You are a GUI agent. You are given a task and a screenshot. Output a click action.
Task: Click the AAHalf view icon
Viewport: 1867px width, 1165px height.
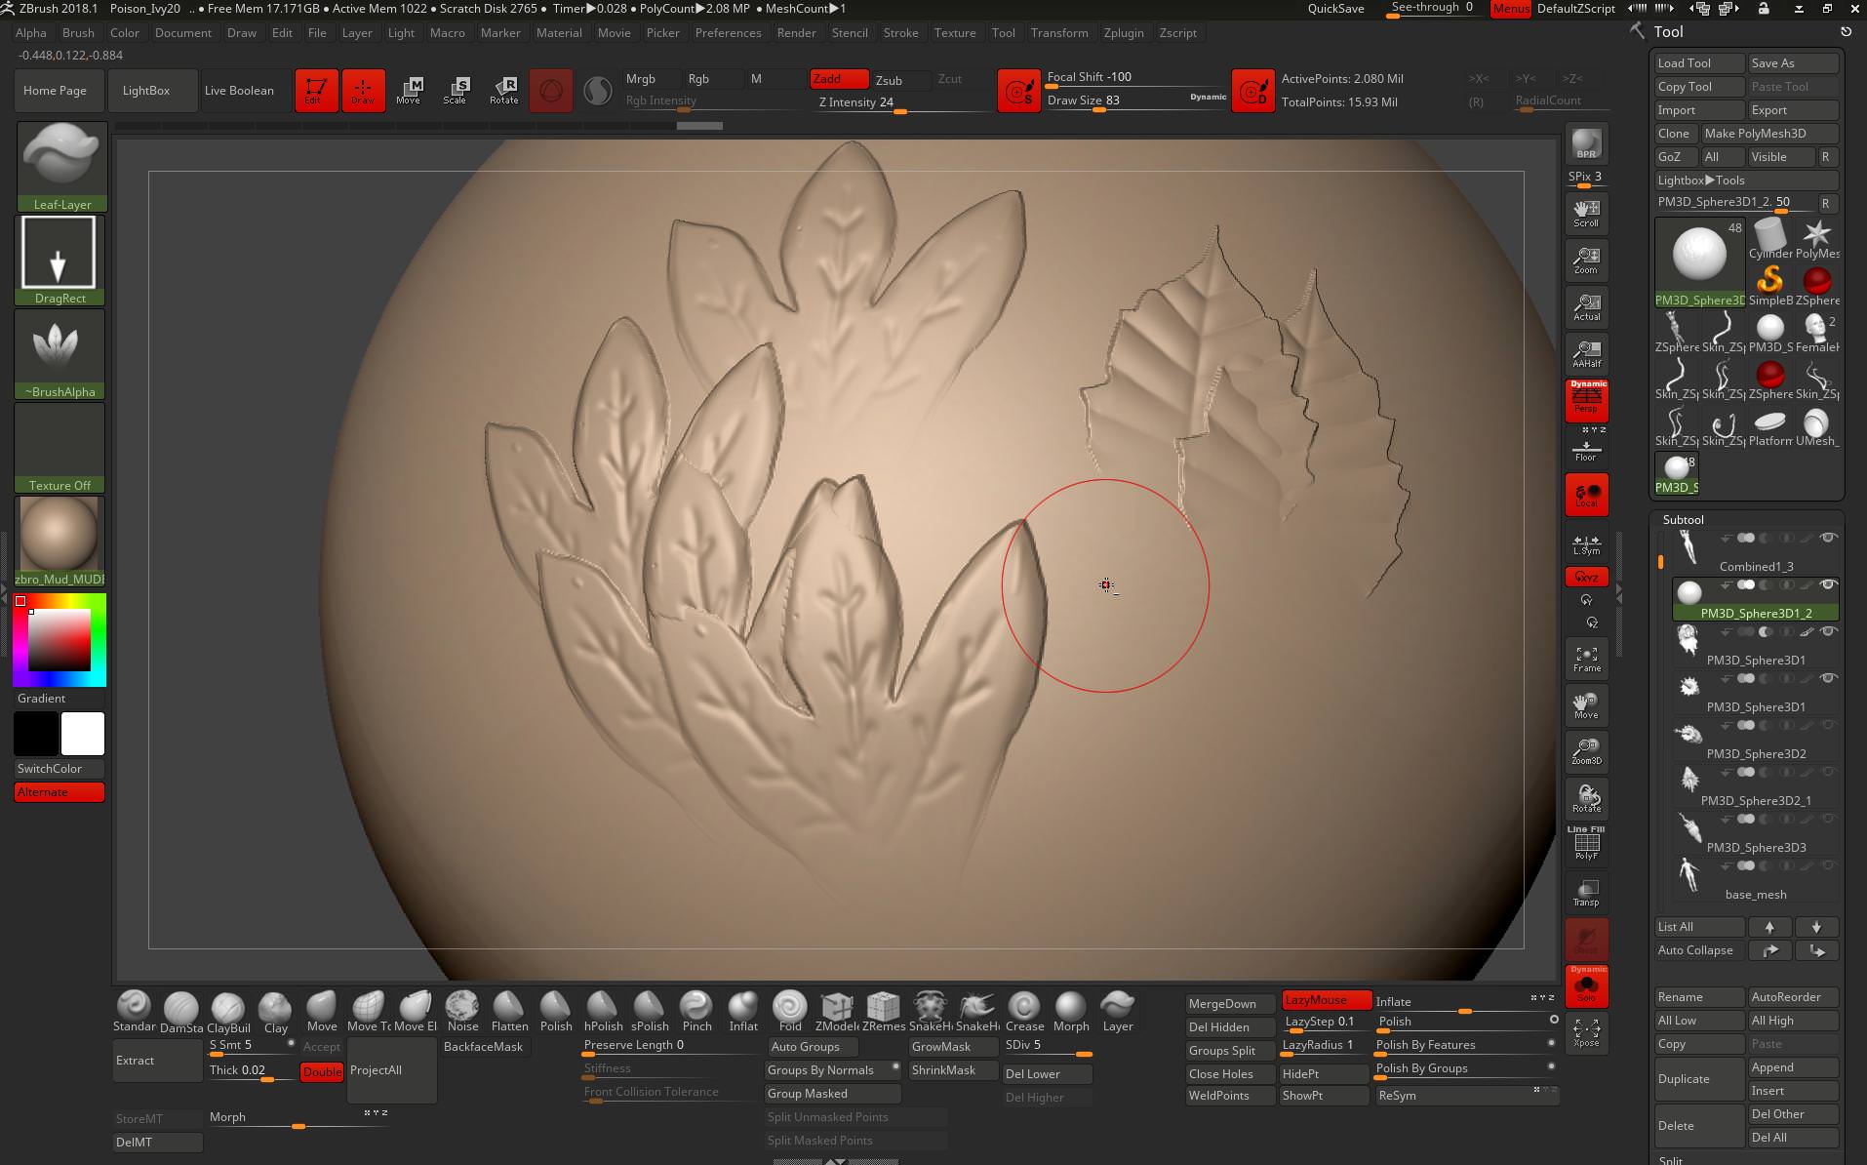pyautogui.click(x=1586, y=353)
